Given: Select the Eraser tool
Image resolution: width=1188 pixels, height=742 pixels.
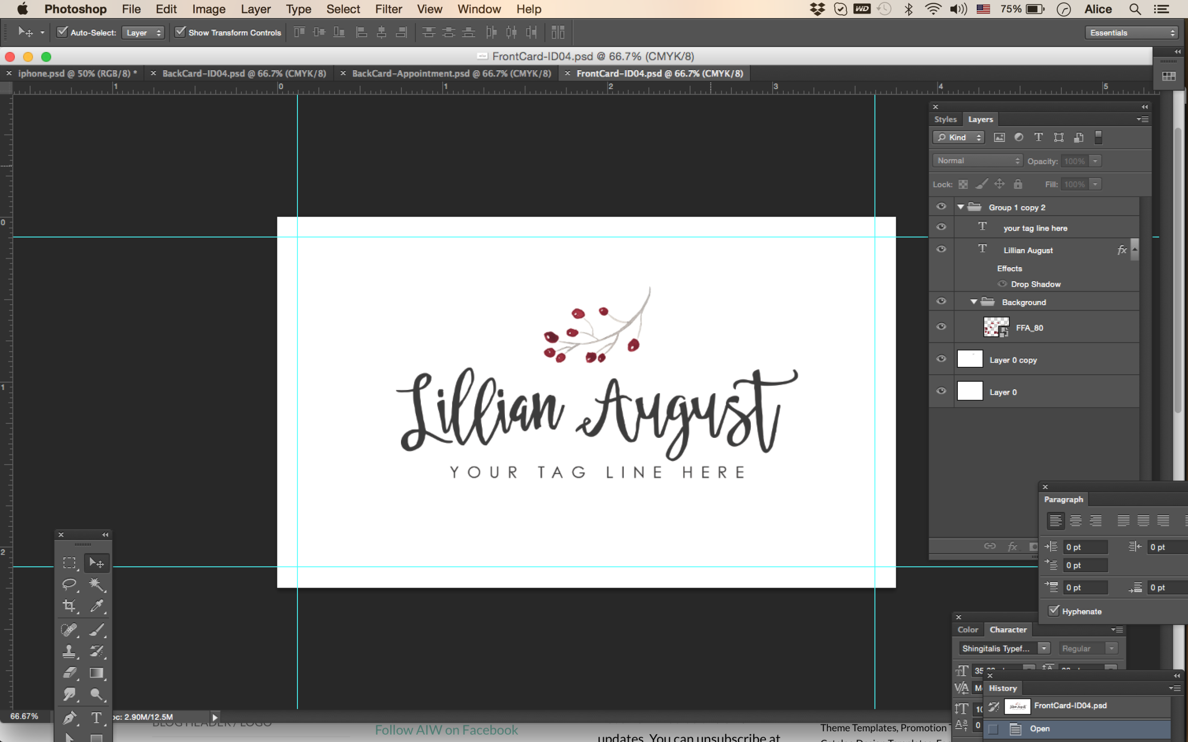Looking at the screenshot, I should pyautogui.click(x=69, y=673).
